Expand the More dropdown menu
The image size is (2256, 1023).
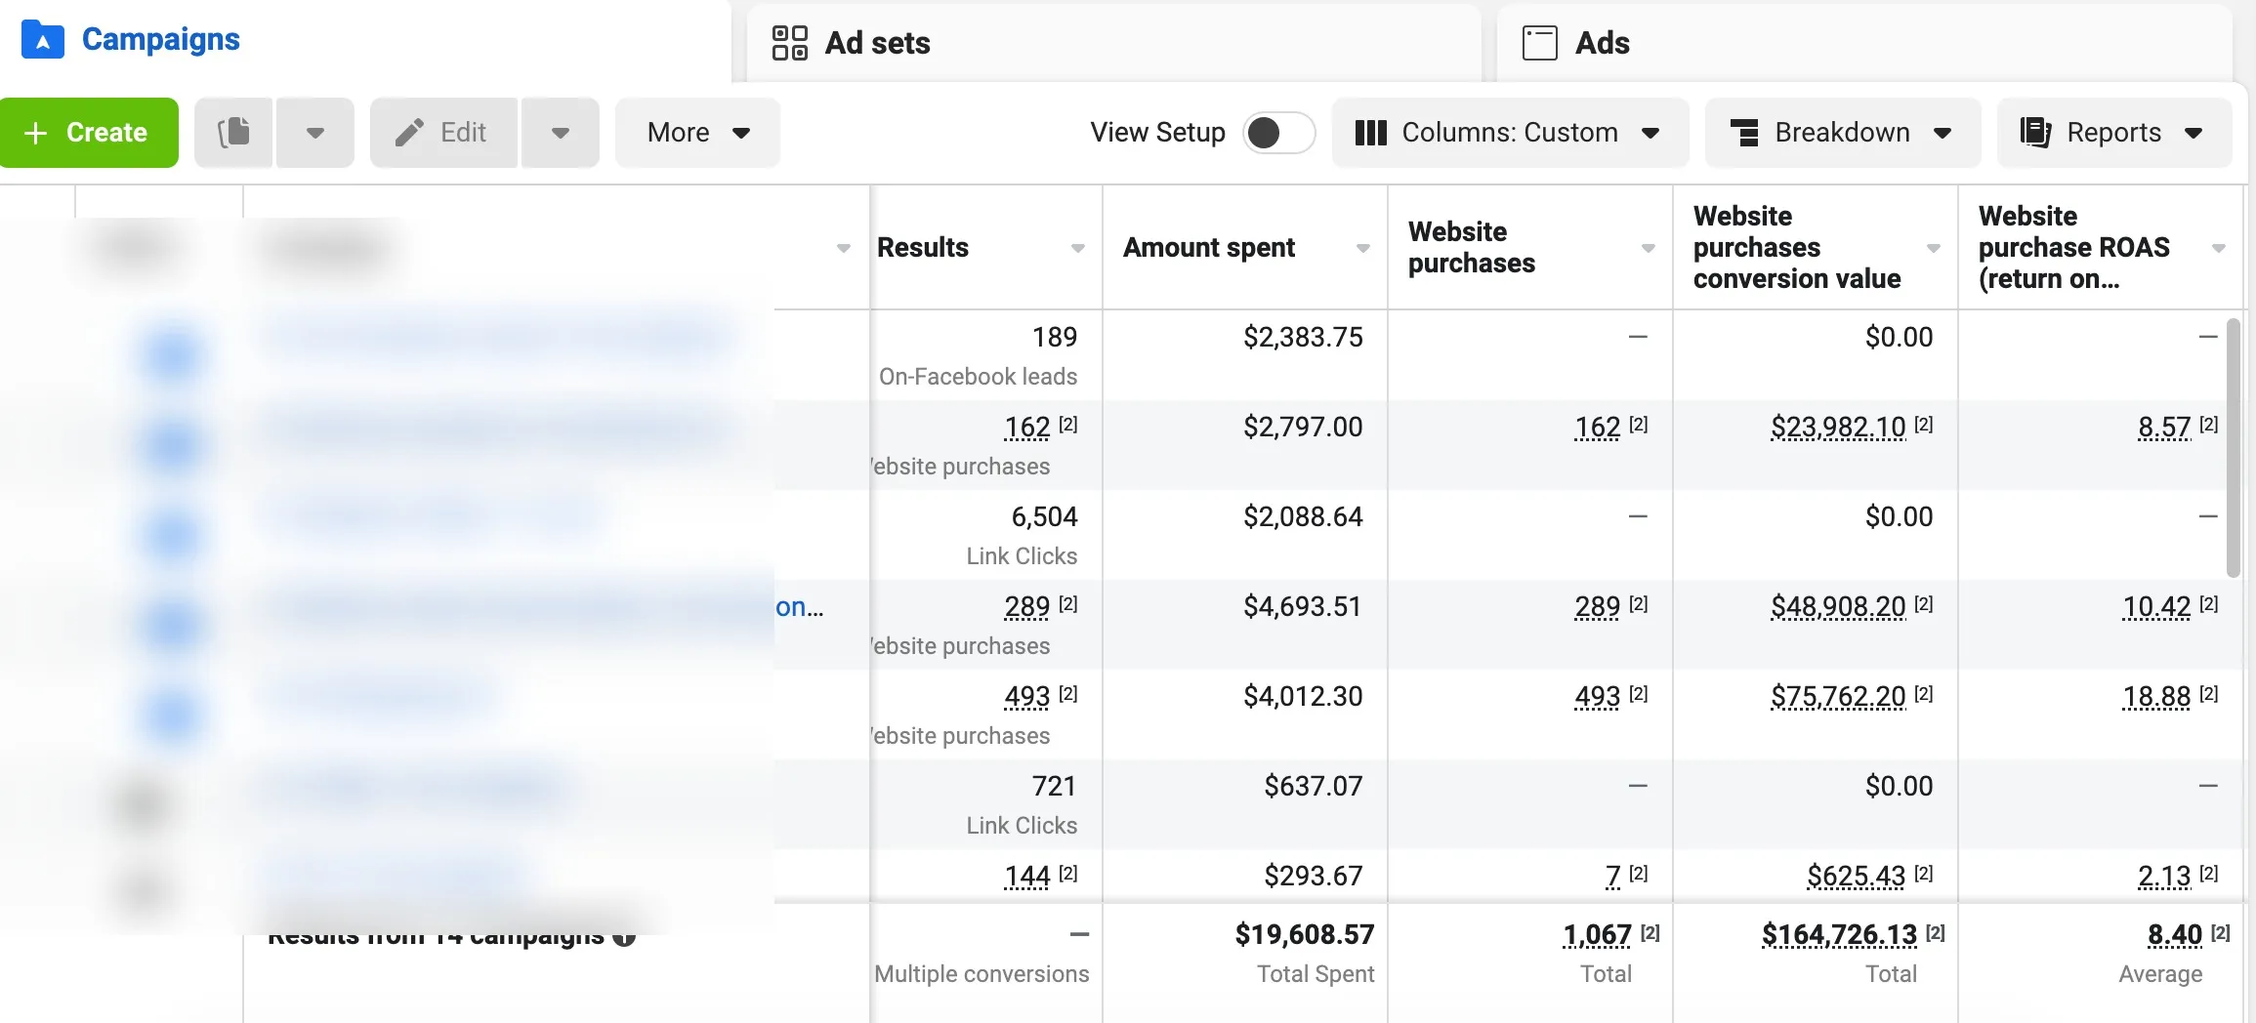697,133
